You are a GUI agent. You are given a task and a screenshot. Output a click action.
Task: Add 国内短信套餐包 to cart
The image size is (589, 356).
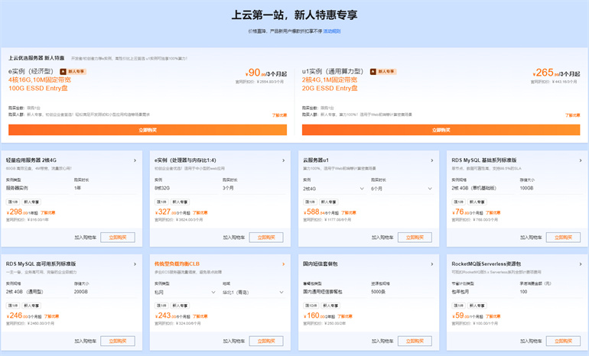coord(382,341)
